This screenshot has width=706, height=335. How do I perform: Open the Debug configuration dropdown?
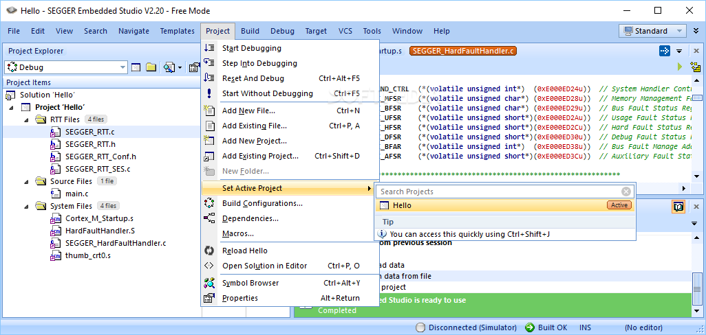tap(123, 67)
